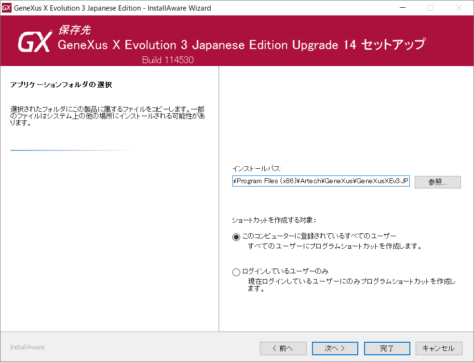Click the GX logo in the red banner
This screenshot has height=362, width=474.
click(x=34, y=42)
